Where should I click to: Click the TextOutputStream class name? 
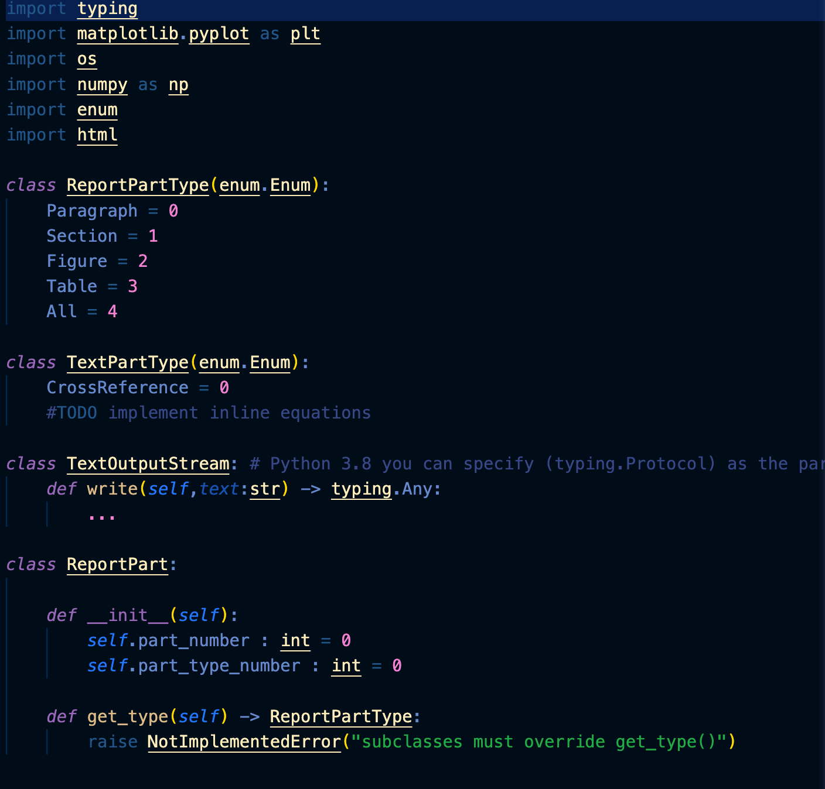tap(147, 463)
